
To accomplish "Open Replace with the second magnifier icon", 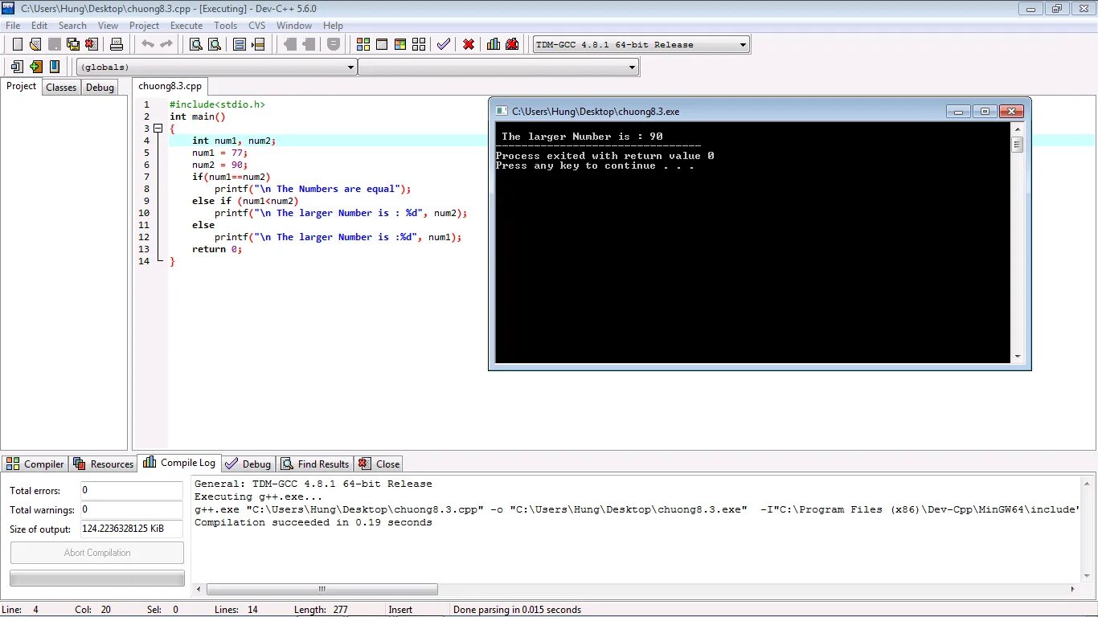I will [x=214, y=44].
